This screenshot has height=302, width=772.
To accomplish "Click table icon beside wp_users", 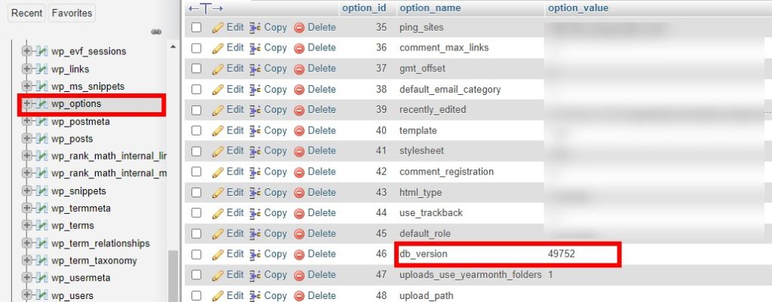I will point(42,296).
